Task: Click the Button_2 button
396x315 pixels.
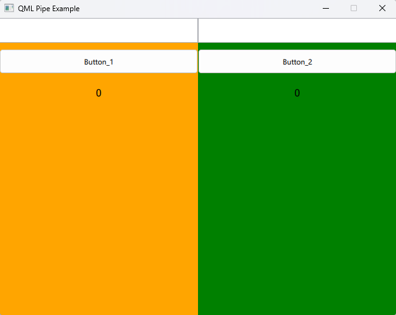Action: [297, 61]
